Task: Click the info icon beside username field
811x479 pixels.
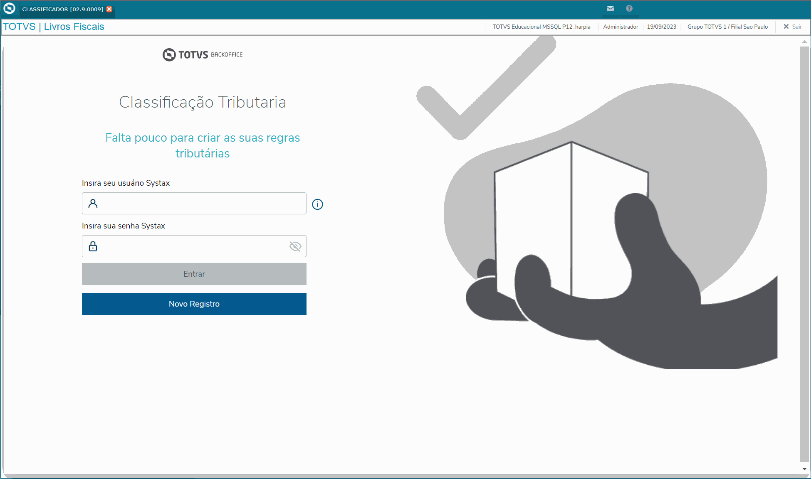Action: [317, 204]
